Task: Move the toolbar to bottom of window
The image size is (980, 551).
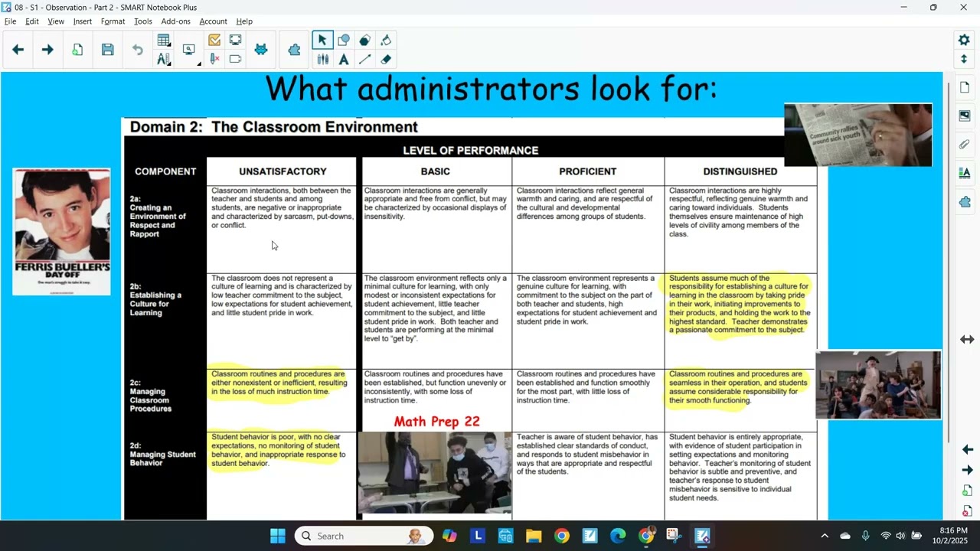Action: 963,59
